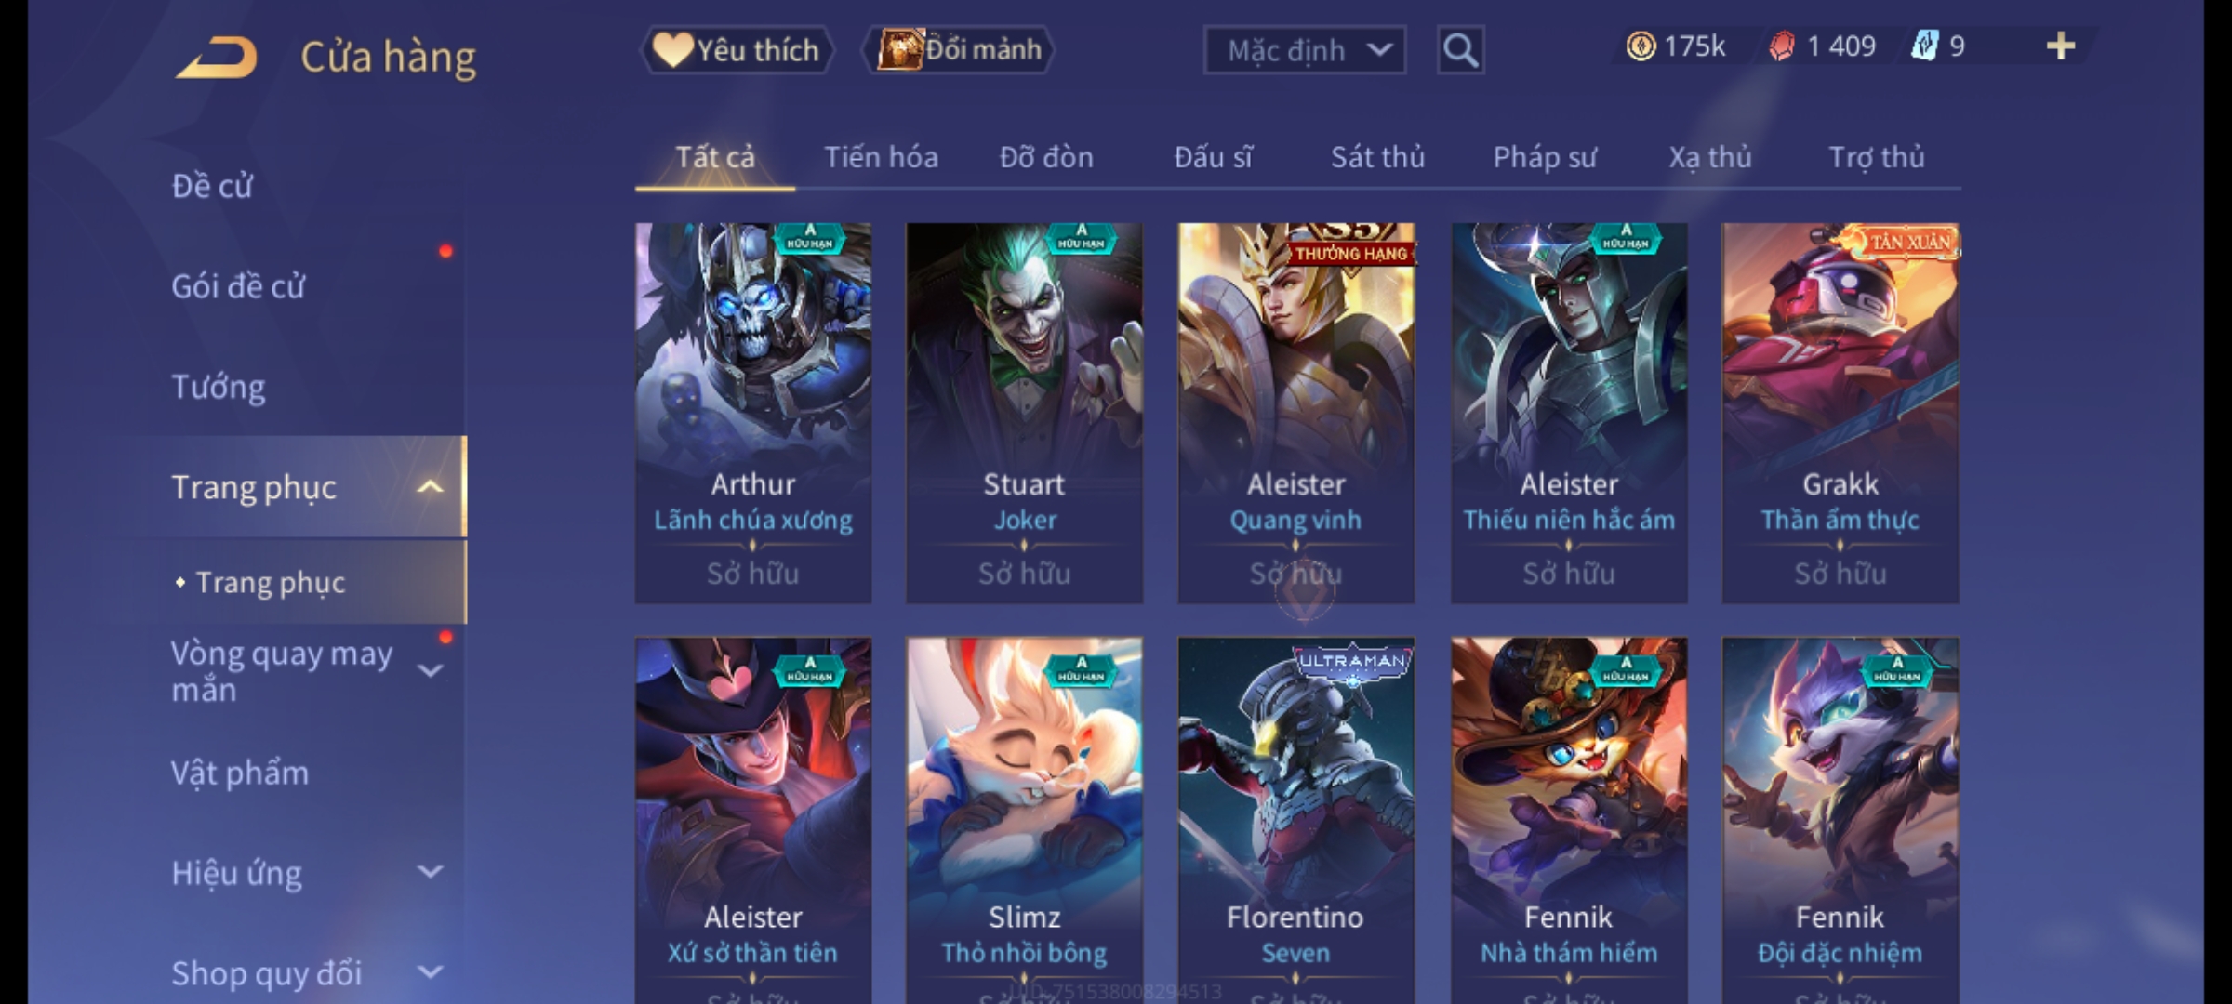Expand the Hiệu ứng sidebar section
2232x1004 pixels.
click(x=431, y=872)
